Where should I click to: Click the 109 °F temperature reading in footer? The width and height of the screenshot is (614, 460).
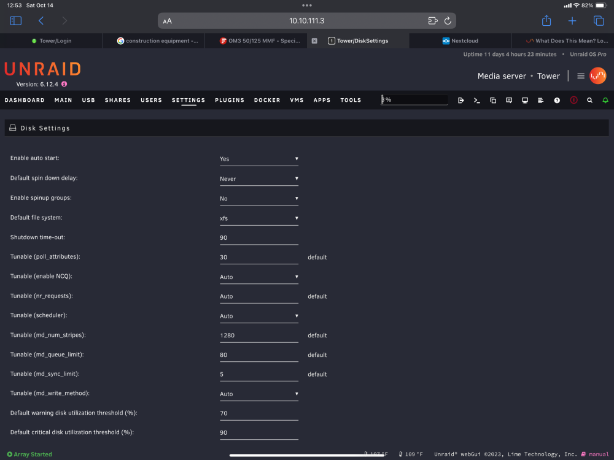(x=411, y=454)
